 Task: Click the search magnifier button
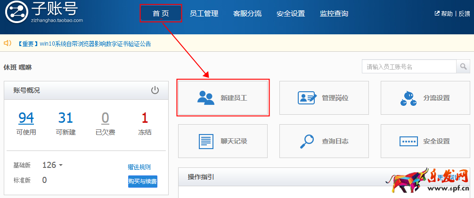point(463,67)
